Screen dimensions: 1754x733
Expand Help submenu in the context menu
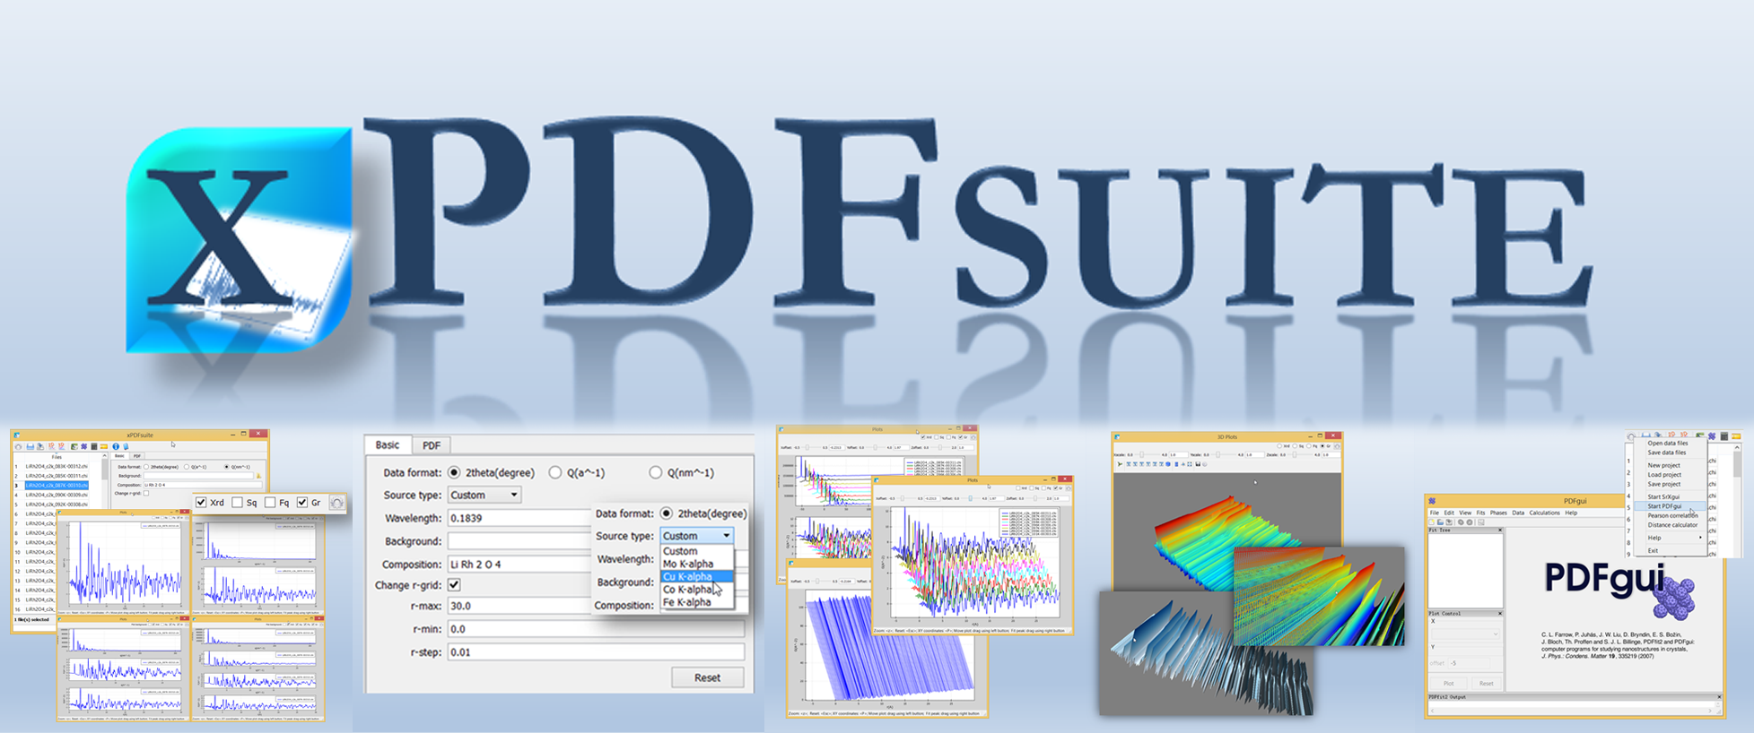pyautogui.click(x=1670, y=538)
